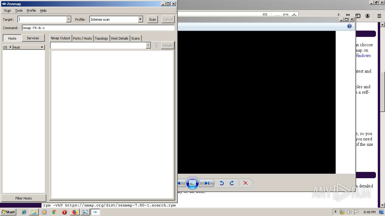
Task: Click Show desktop button in tray
Action: tap(382, 212)
